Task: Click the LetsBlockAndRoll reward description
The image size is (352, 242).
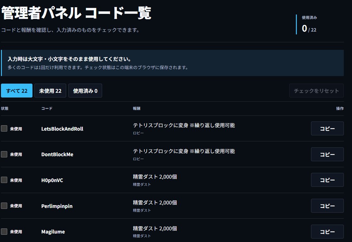Action: pyautogui.click(x=184, y=125)
